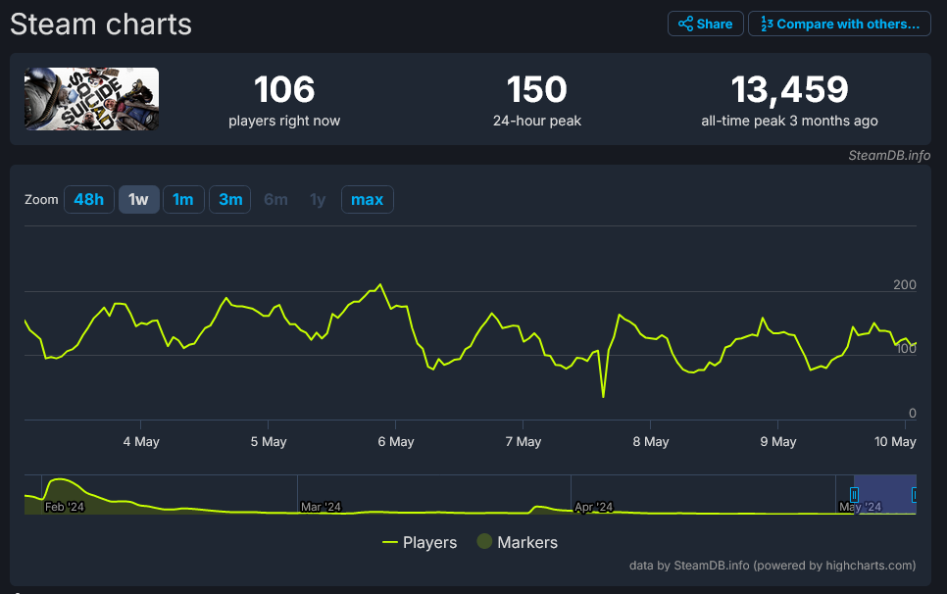The image size is (947, 594).
Task: Click the Suicide Squad game thumbnail
Action: point(92,99)
